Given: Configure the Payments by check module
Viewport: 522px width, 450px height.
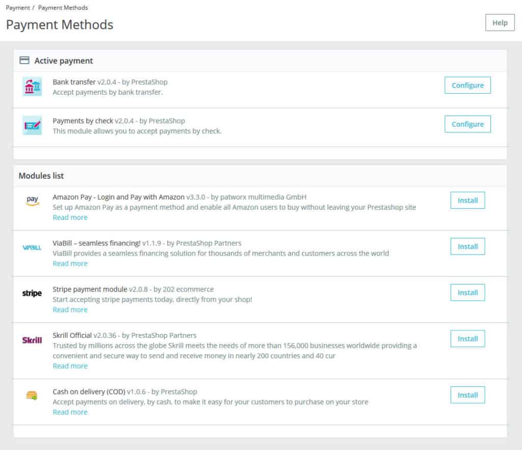Looking at the screenshot, I should 467,124.
